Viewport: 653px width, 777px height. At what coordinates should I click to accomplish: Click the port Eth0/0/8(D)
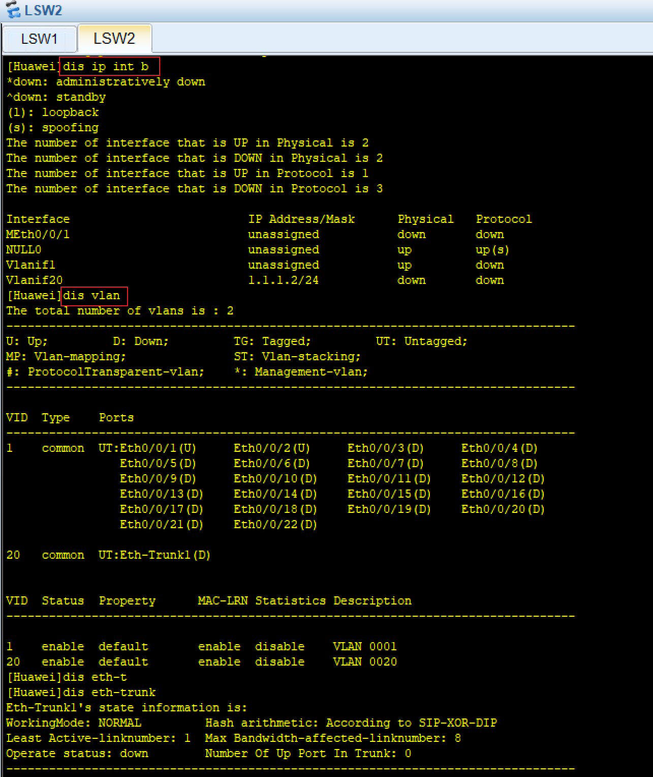point(500,464)
